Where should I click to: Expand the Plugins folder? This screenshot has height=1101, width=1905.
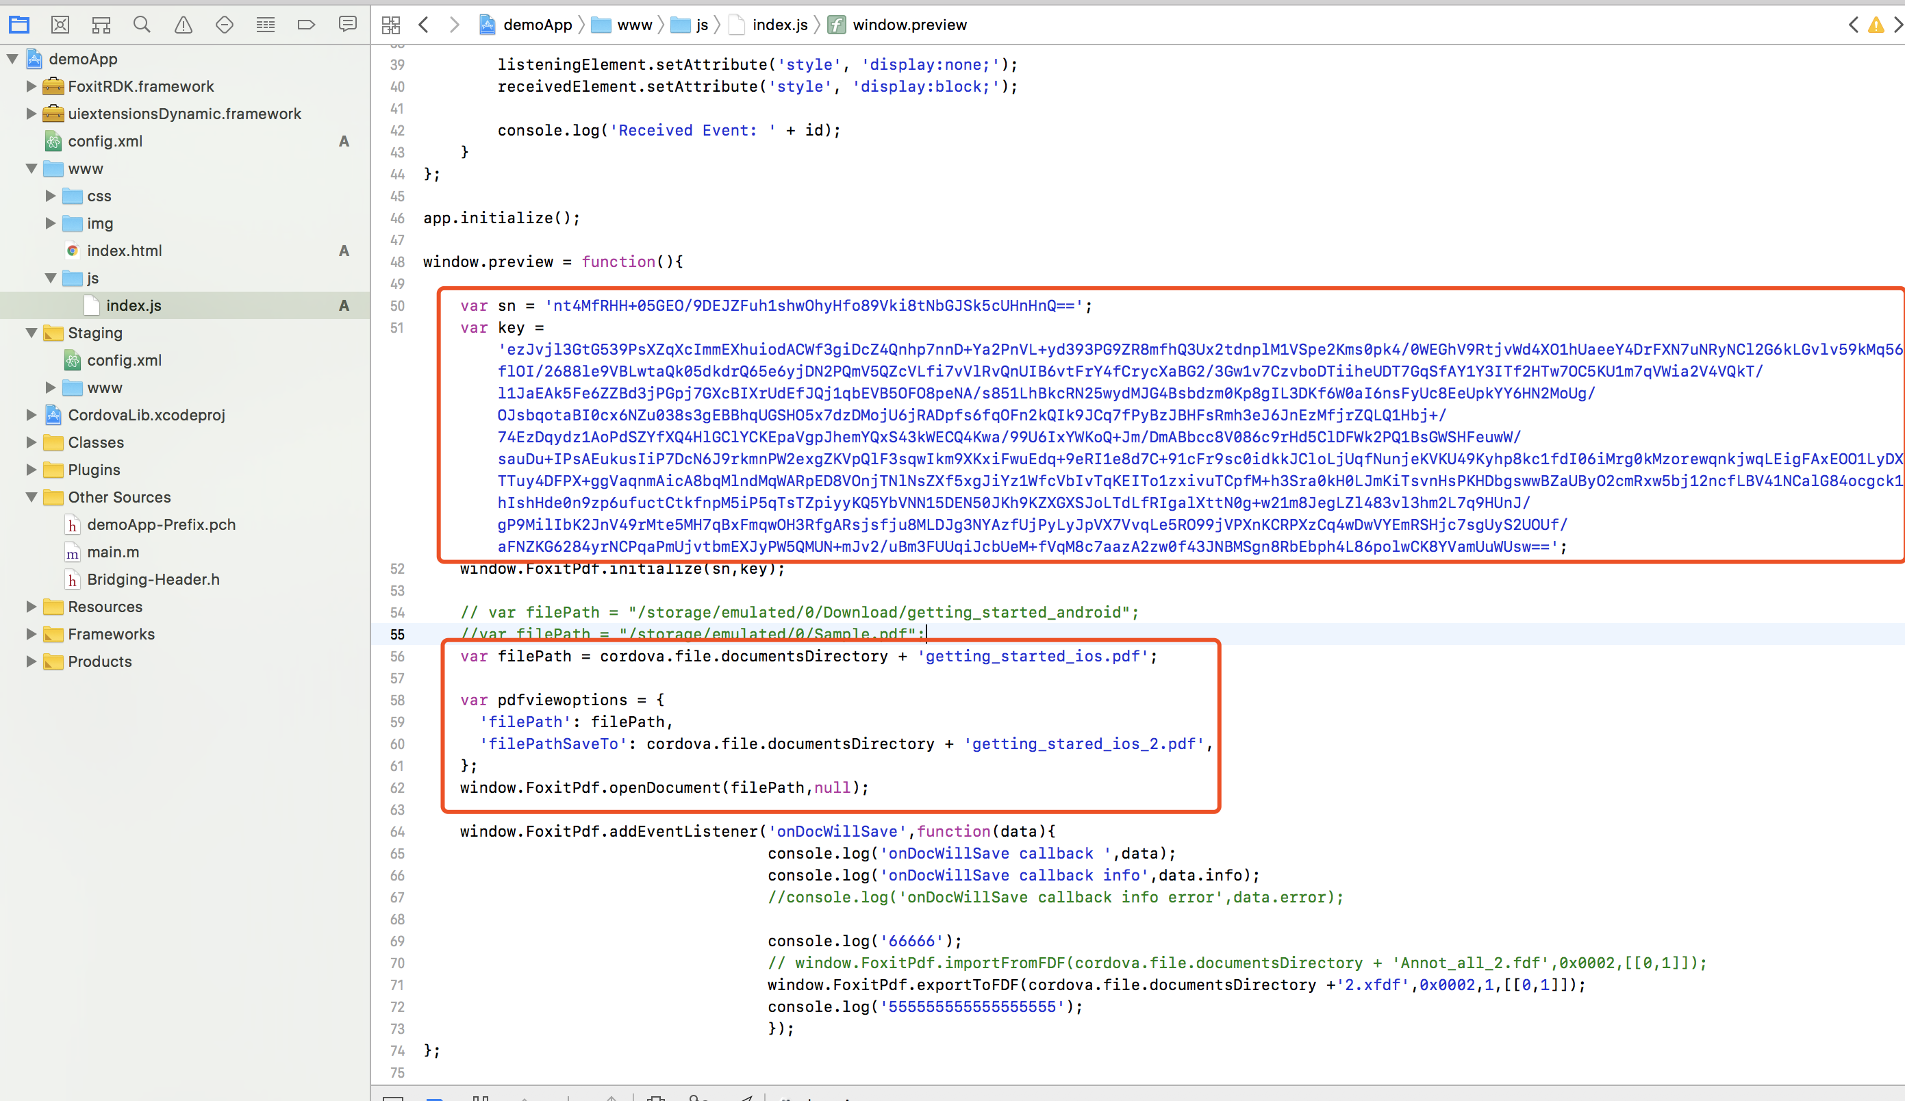pos(31,470)
